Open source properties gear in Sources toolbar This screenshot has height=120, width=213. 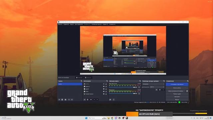91,100
